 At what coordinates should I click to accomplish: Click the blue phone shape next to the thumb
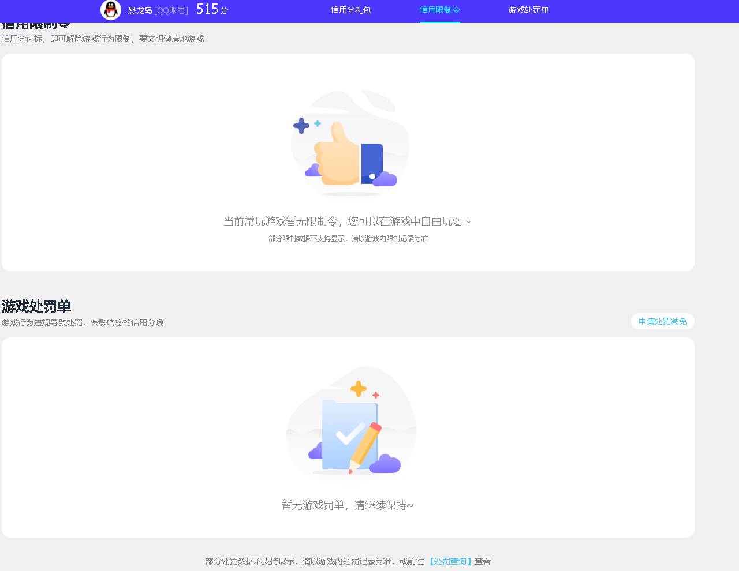[x=372, y=162]
